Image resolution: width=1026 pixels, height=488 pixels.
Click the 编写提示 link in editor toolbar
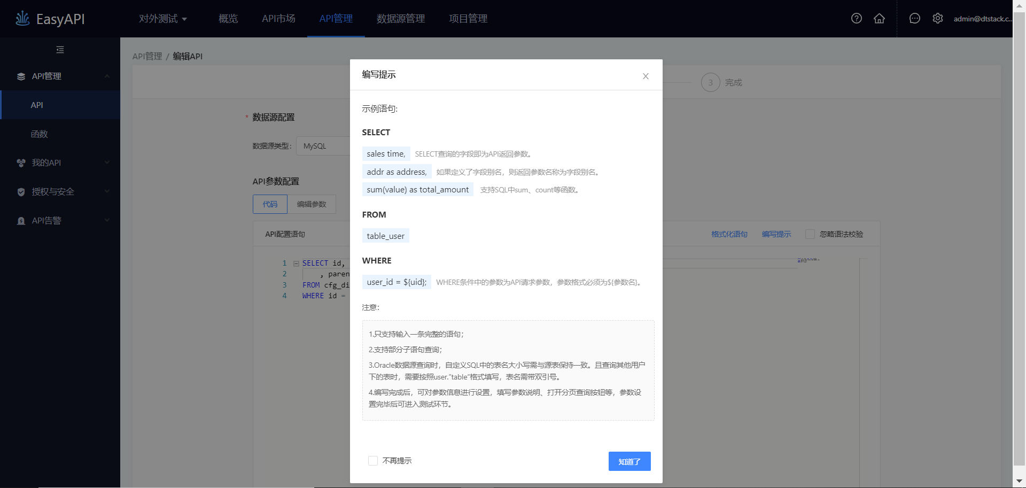[x=776, y=234]
